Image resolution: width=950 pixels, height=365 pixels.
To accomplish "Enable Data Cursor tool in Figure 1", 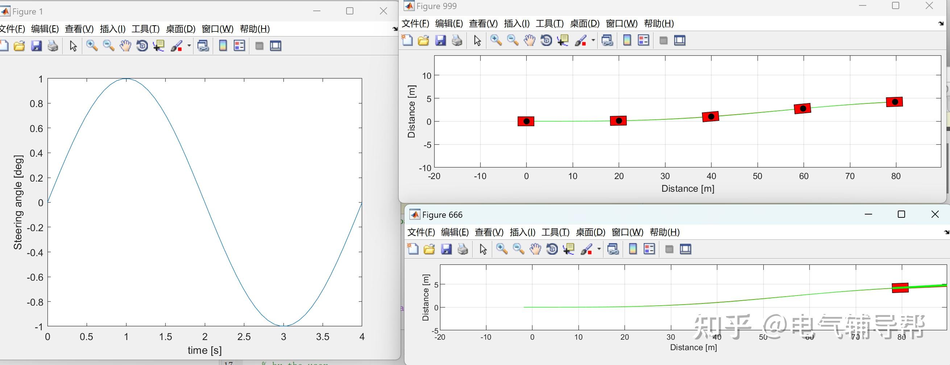I will point(159,46).
